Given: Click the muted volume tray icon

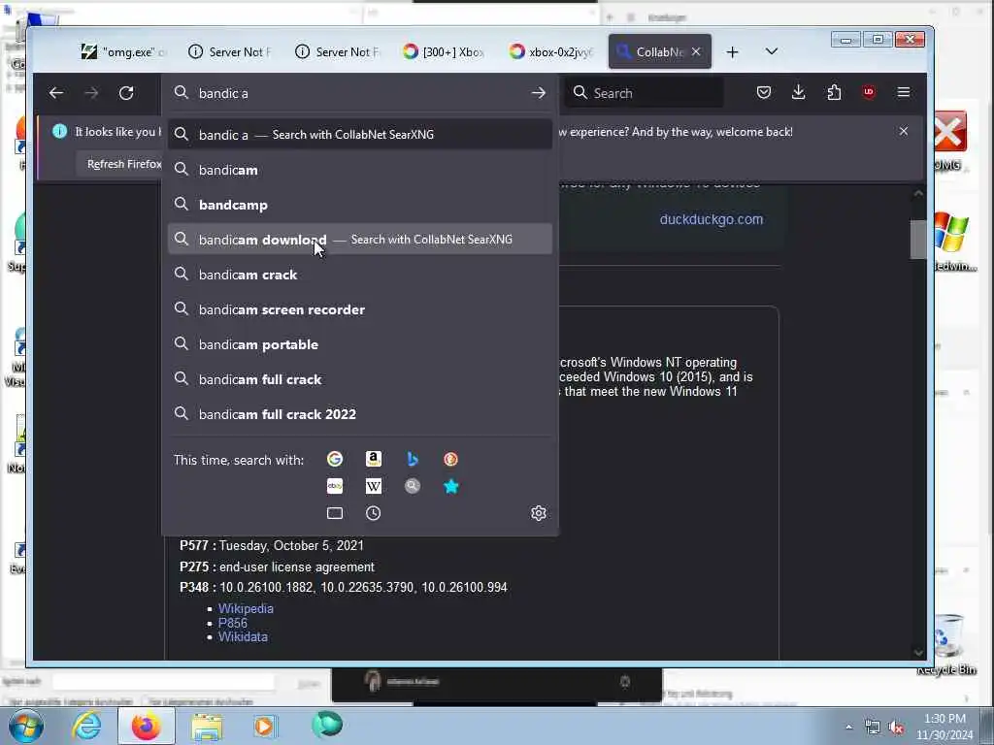Looking at the screenshot, I should point(896,728).
